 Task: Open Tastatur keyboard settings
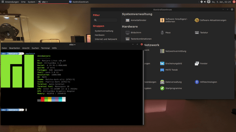pos(201,33)
